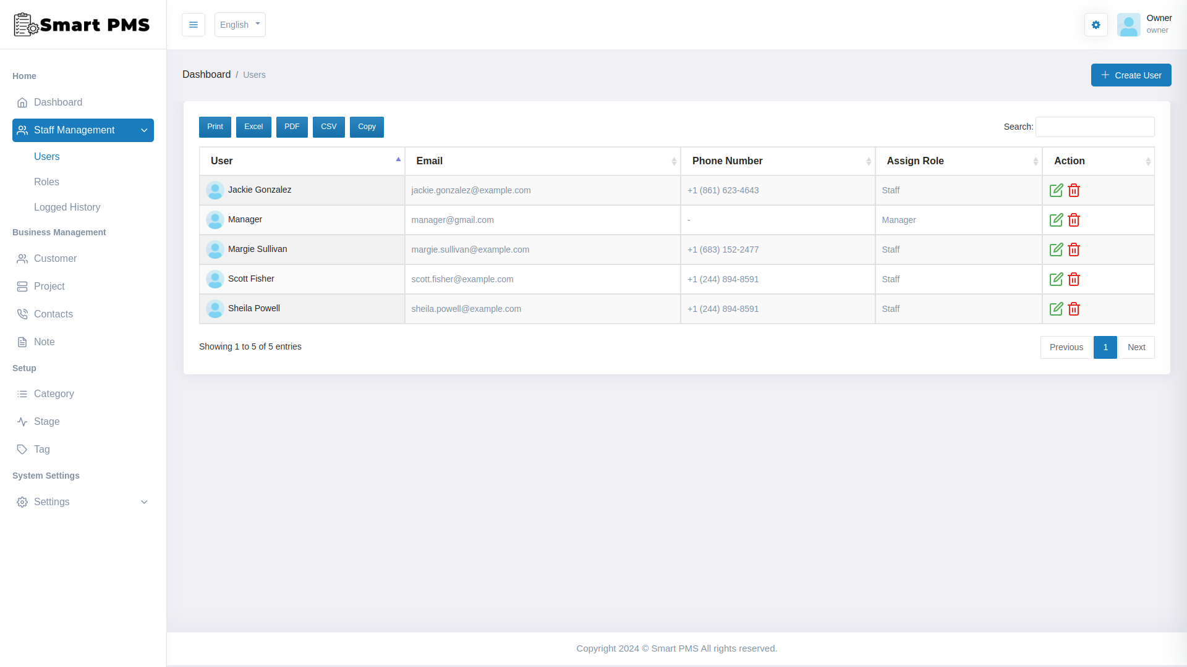Screen dimensions: 1187x667
Task: Delete Scott Fisher using the red trash icon
Action: point(1074,279)
